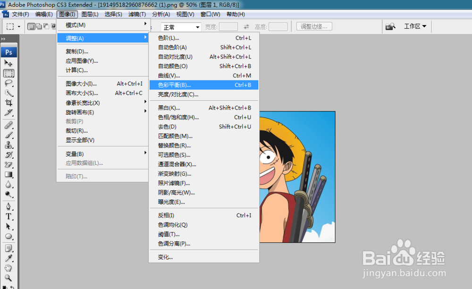Open the 滤镜(S) menu
472x289 pixels.
pos(136,15)
